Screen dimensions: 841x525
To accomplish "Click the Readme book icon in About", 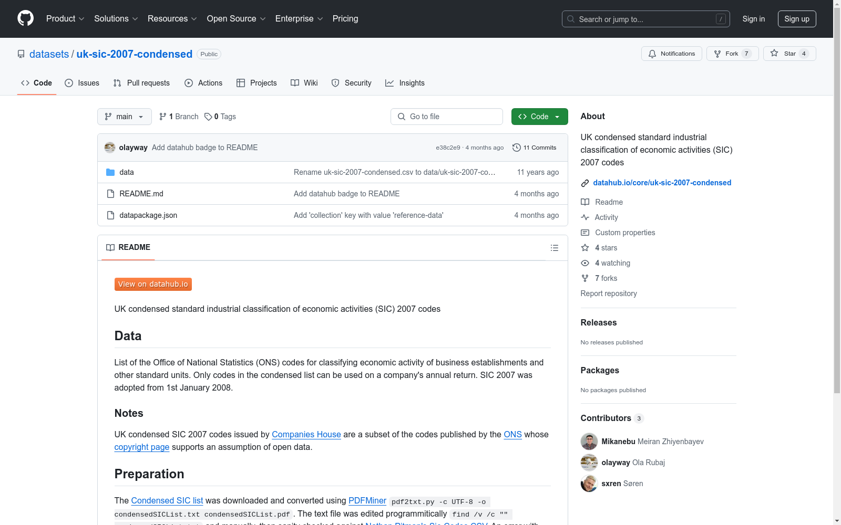I will coord(585,202).
